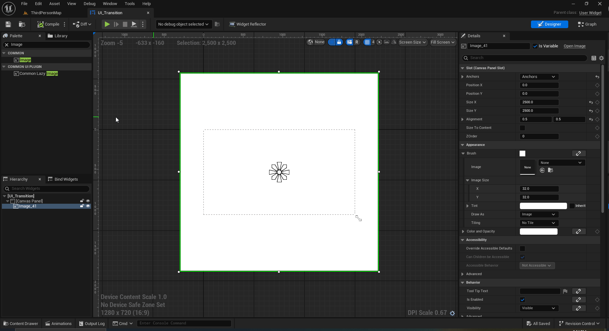Switch details to property matrix table view
Image resolution: width=609 pixels, height=331 pixels.
click(594, 58)
